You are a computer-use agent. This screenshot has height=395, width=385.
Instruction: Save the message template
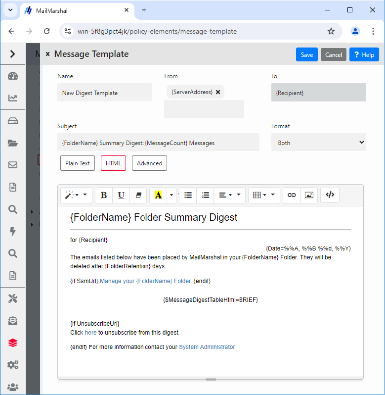[307, 54]
